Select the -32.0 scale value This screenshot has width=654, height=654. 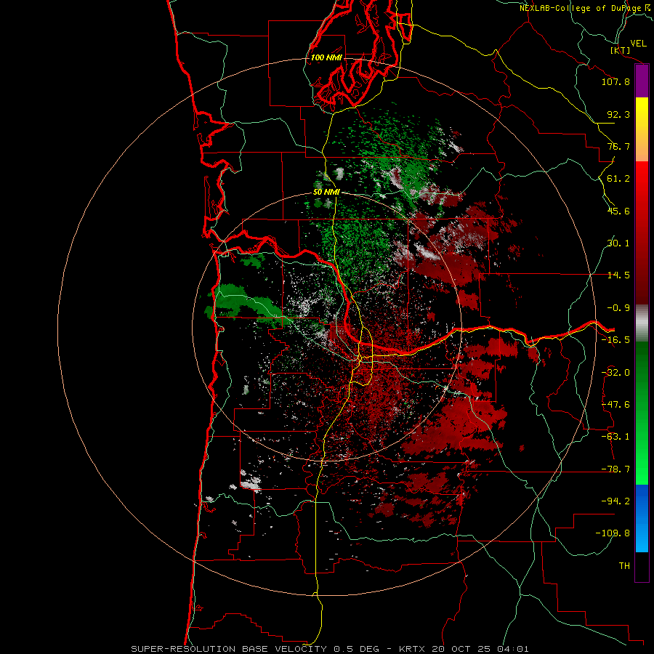pos(615,373)
